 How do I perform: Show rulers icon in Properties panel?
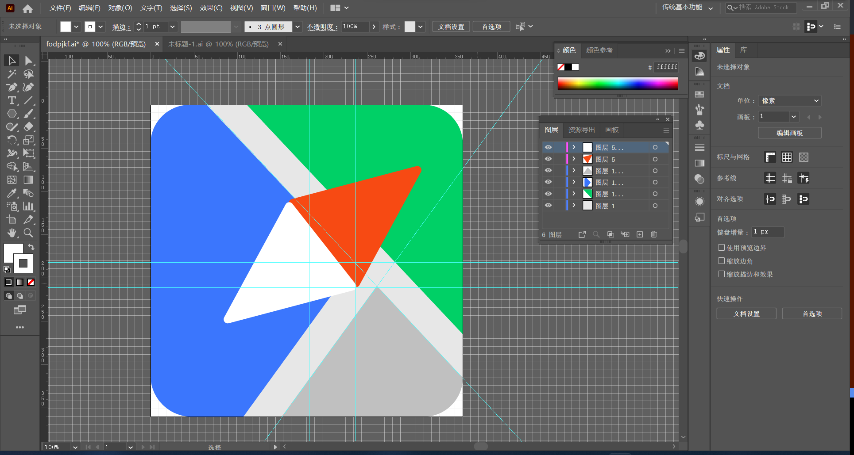click(x=770, y=157)
